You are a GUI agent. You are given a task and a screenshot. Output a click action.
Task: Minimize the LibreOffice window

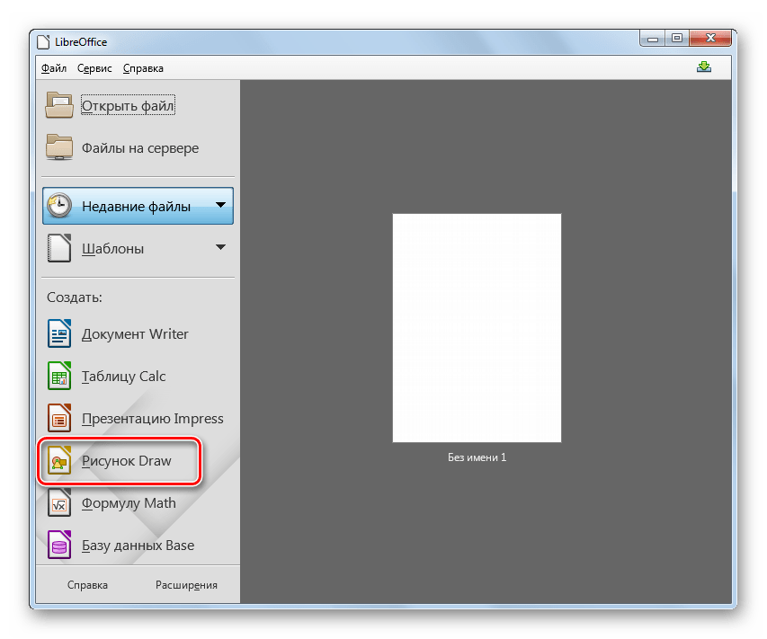pyautogui.click(x=653, y=39)
